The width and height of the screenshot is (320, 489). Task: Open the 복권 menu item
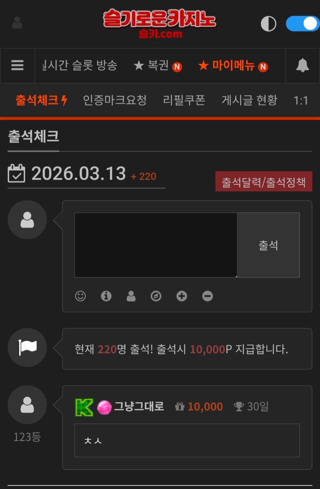tap(158, 66)
